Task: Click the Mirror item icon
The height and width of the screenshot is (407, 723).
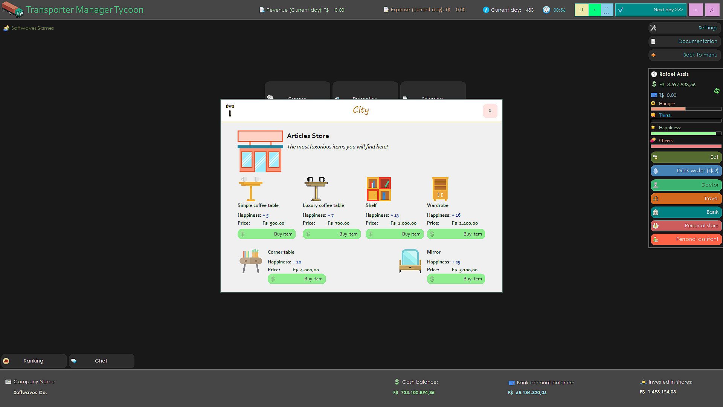Action: [410, 261]
